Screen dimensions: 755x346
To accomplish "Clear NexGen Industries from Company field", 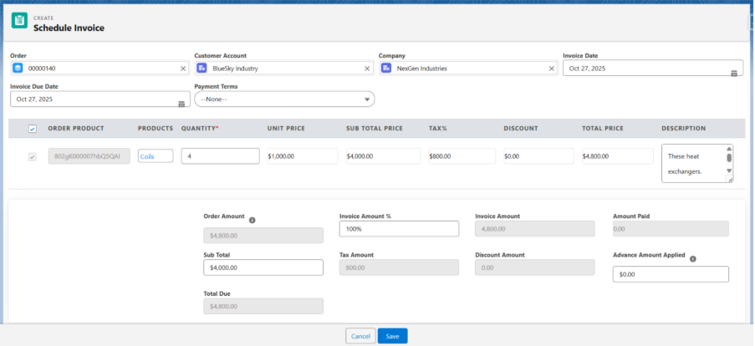I will 551,69.
